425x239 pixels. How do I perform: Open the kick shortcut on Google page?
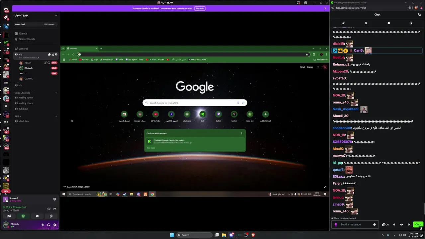203,116
